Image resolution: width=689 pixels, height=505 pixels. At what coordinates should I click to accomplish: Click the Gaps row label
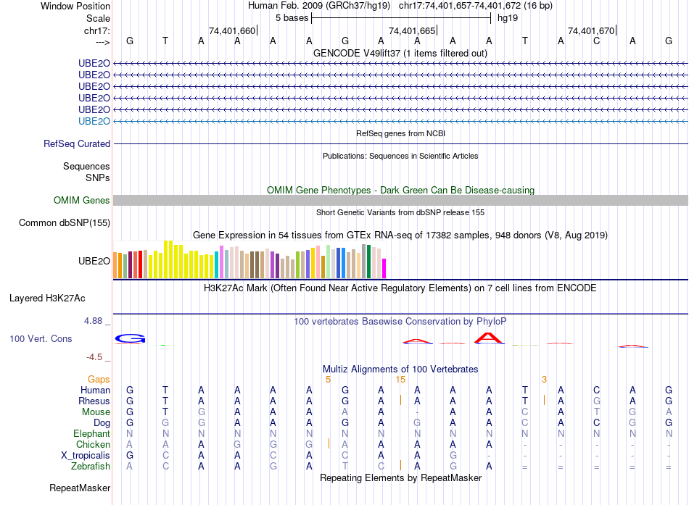pyautogui.click(x=99, y=380)
